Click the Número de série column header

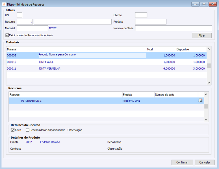tap(176, 95)
